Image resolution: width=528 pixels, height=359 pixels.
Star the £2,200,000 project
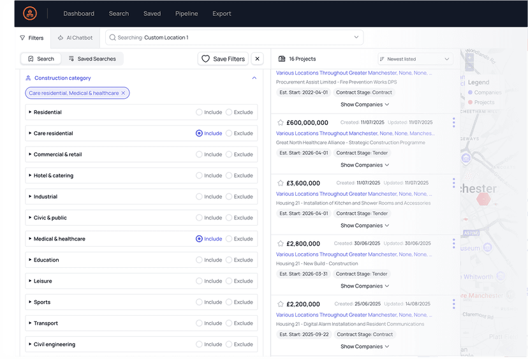click(x=280, y=304)
